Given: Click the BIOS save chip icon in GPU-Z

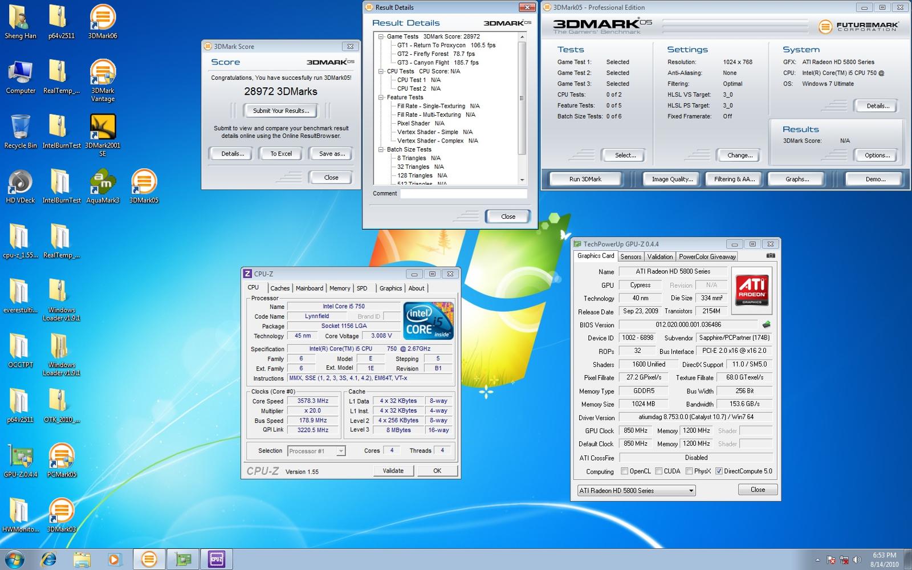Looking at the screenshot, I should coord(766,324).
